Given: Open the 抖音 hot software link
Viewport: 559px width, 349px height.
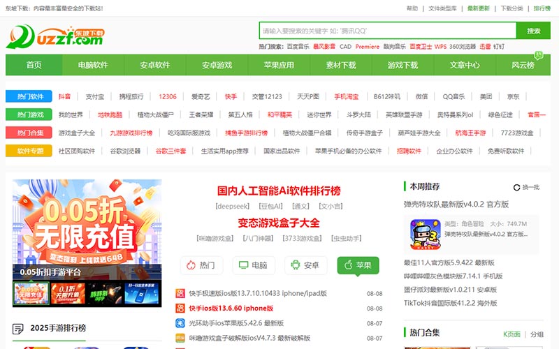Looking at the screenshot, I should [x=64, y=96].
